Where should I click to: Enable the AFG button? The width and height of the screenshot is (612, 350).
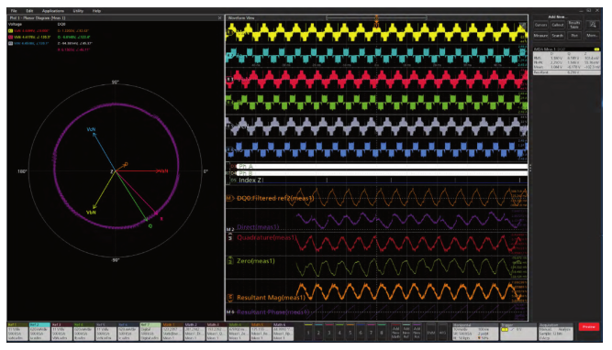coord(442,332)
